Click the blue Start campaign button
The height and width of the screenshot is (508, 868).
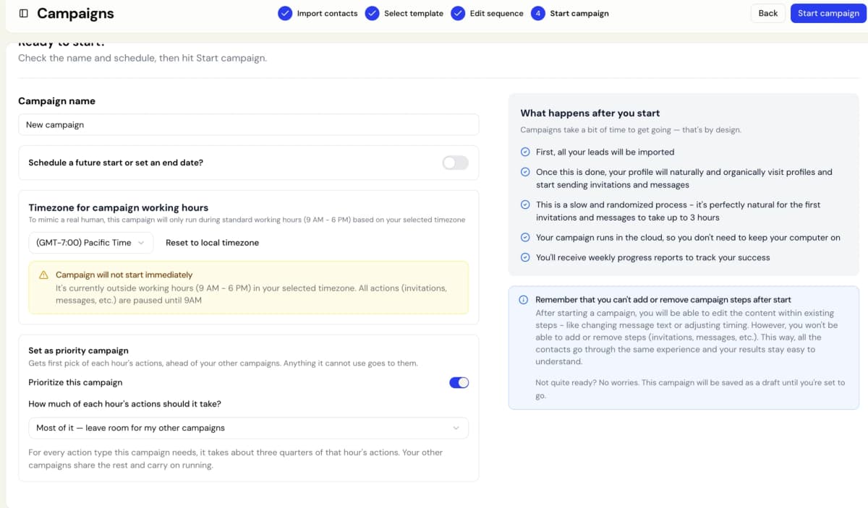coord(828,13)
